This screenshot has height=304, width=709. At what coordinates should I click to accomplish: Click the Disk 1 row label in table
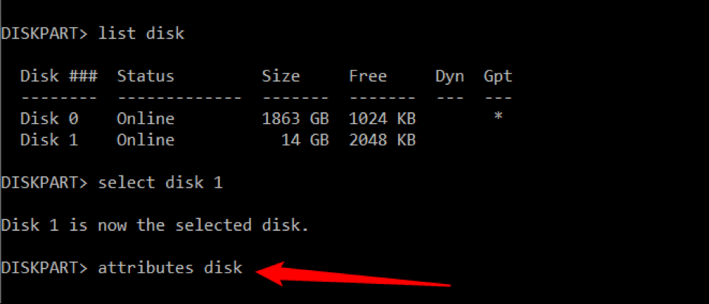coord(49,139)
